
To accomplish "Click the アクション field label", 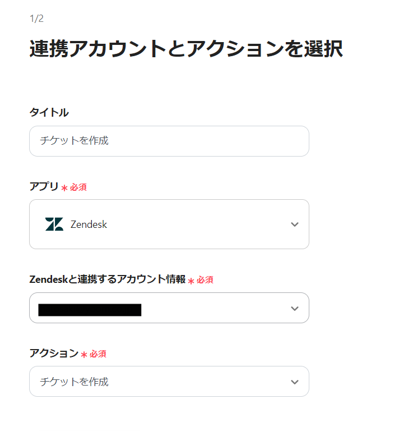I will (x=54, y=354).
